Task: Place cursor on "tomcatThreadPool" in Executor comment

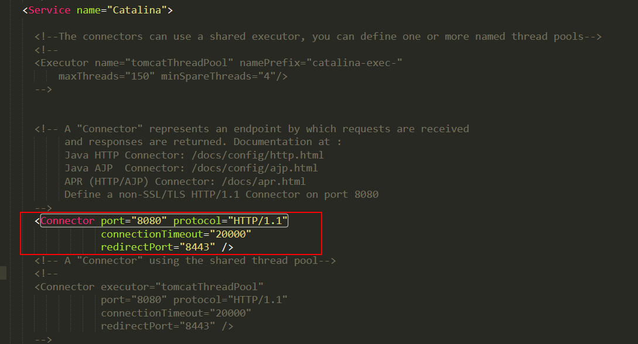Action: tap(179, 63)
